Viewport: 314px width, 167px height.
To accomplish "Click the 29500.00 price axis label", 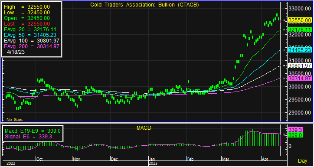I will 300,99.
